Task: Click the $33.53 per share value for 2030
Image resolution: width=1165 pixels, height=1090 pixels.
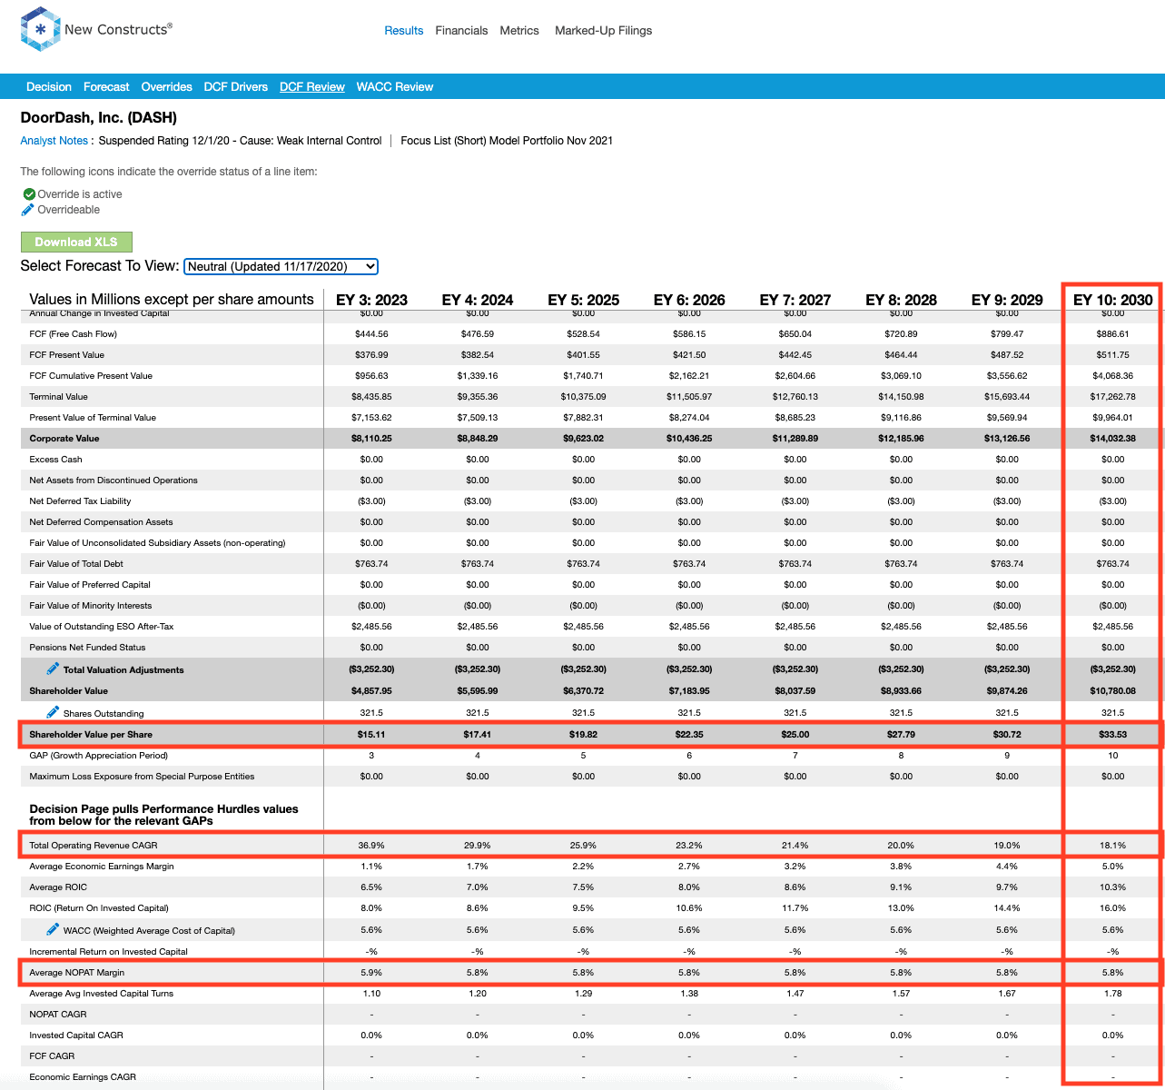Action: pos(1113,735)
